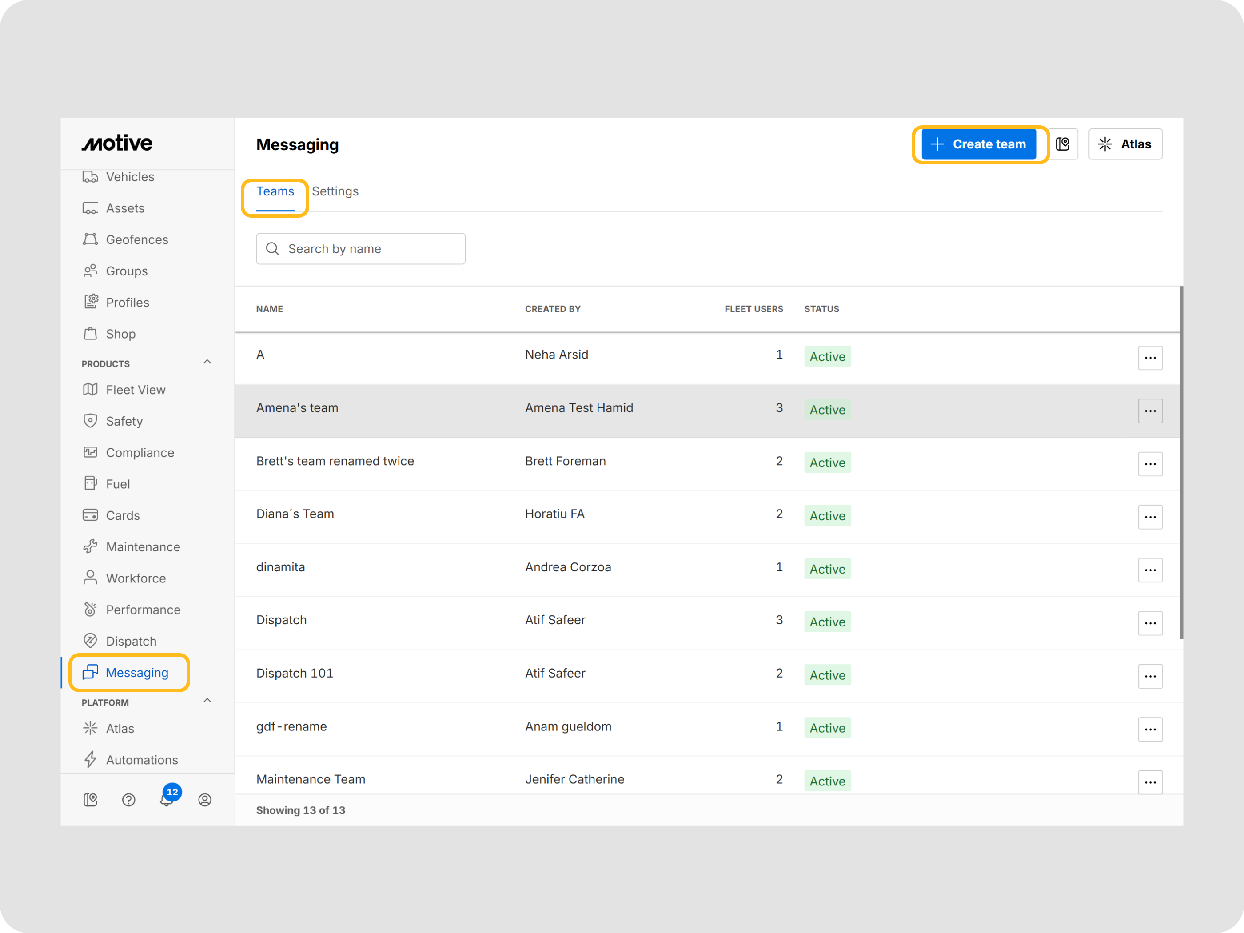This screenshot has height=933, width=1244.
Task: Select the Dispatch 101 team row
Action: click(x=707, y=676)
